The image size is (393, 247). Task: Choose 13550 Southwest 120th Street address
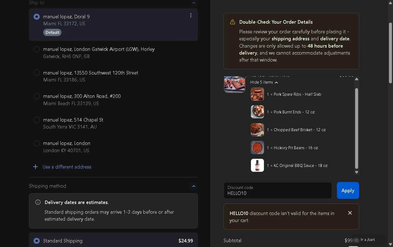tap(37, 73)
